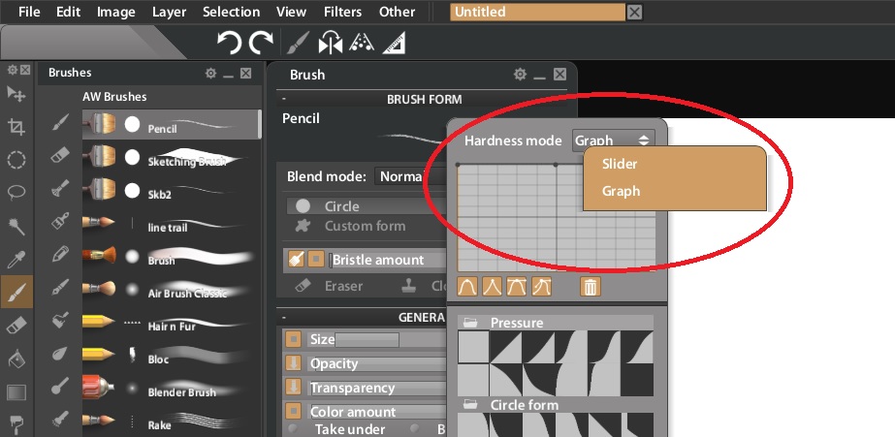Toggle the Color amount control button
This screenshot has width=895, height=437.
pos(294,412)
